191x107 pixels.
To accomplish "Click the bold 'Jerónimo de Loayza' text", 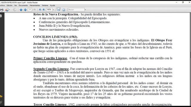I will click(x=47, y=44).
